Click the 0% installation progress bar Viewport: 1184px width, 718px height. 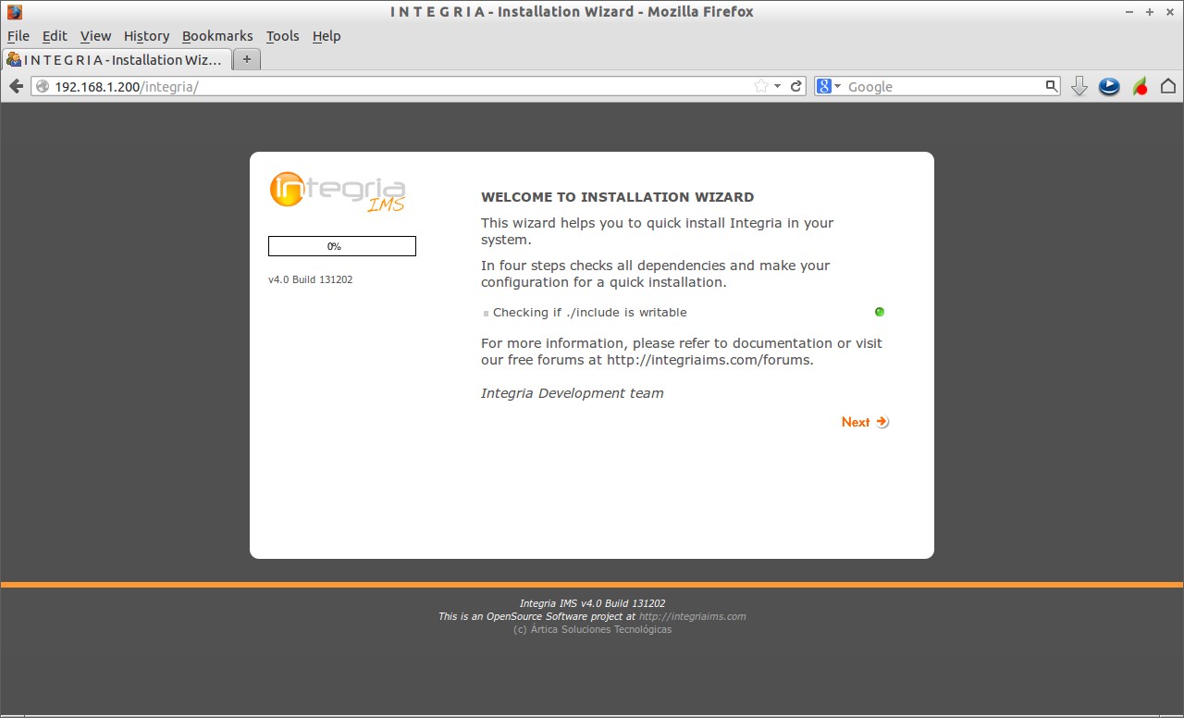pyautogui.click(x=342, y=246)
